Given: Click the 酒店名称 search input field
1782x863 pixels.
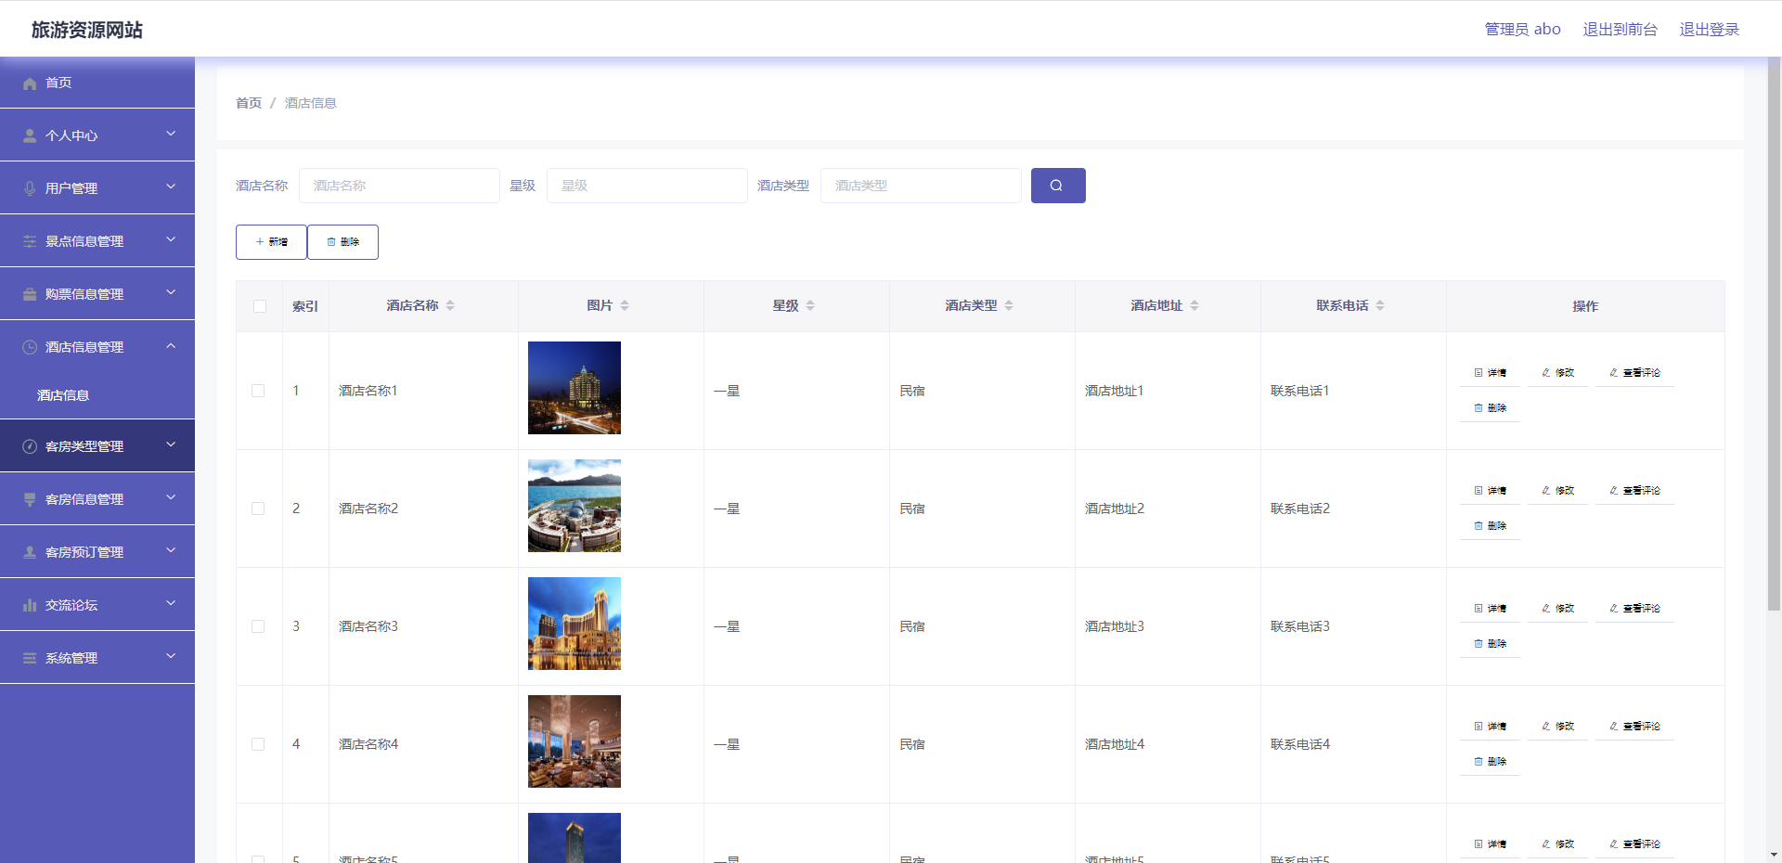Looking at the screenshot, I should click(399, 186).
